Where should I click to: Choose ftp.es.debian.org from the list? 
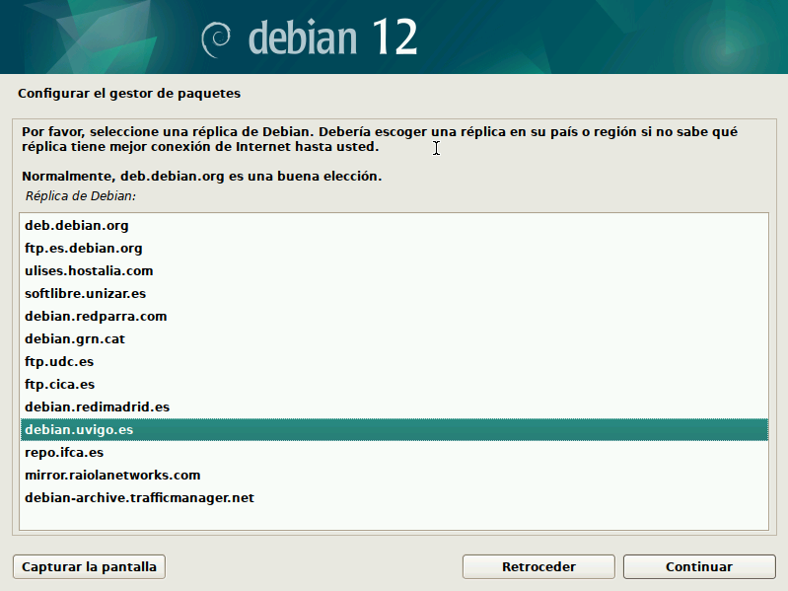(84, 249)
